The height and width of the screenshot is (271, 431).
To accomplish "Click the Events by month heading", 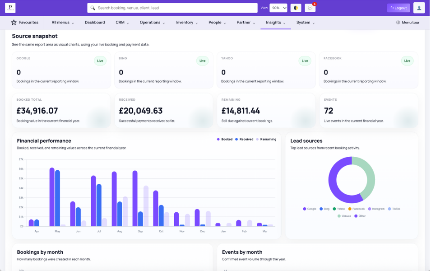I will [242, 252].
